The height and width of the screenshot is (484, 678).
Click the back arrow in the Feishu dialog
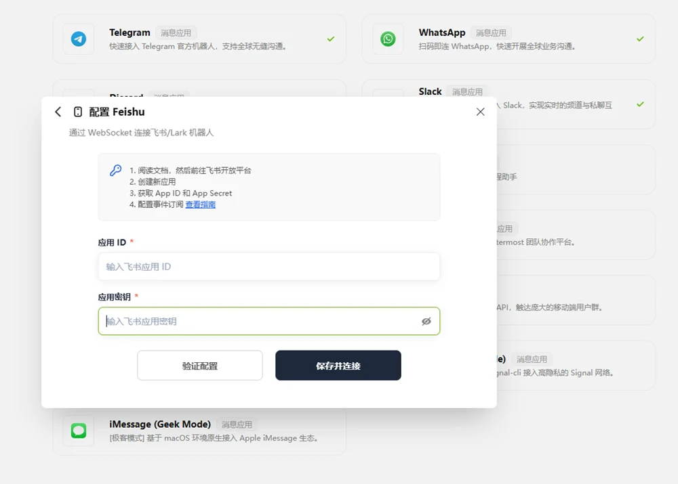[x=58, y=111]
